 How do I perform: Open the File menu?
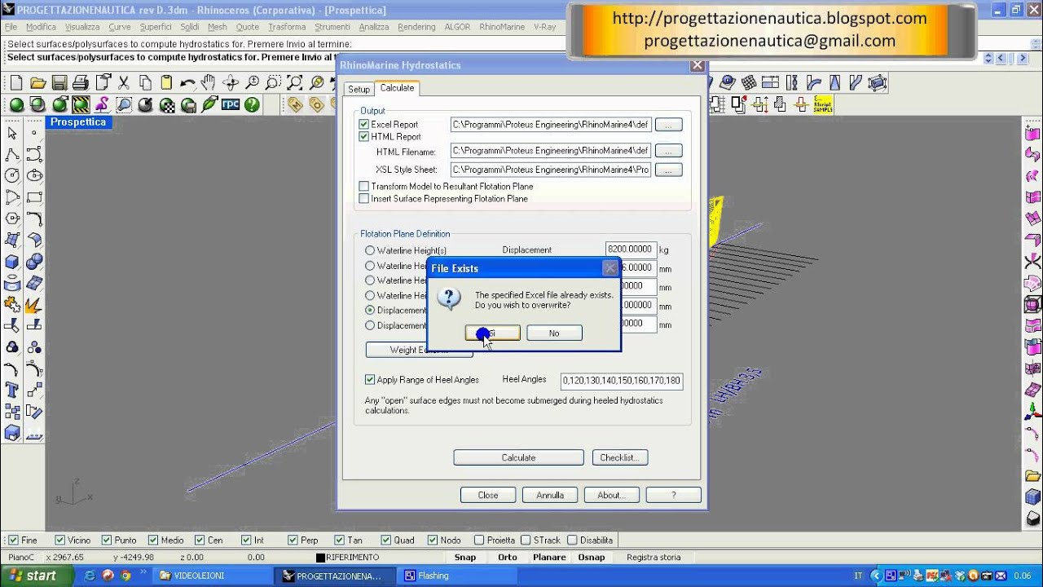pos(11,27)
